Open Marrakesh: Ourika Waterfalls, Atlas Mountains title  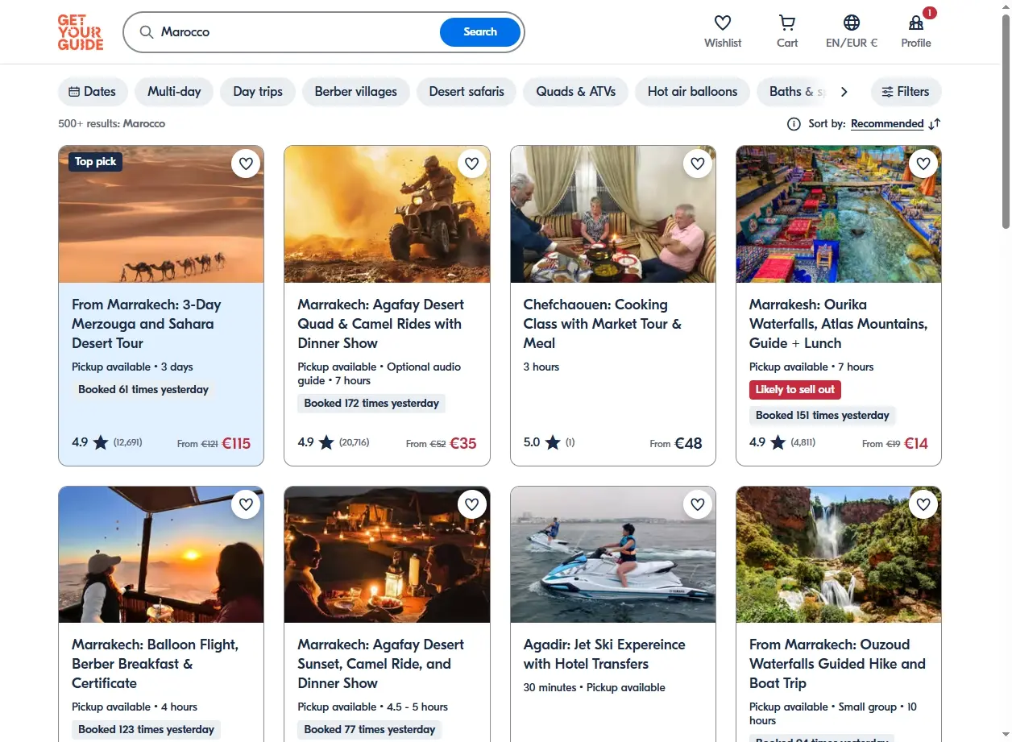838,324
